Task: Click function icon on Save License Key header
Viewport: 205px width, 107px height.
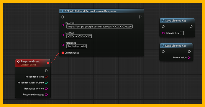Action: tap(163, 21)
